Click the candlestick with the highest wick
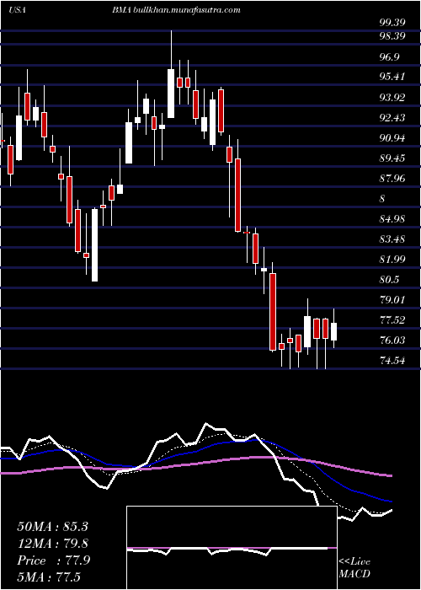Viewport: 421px width, 590px height. pyautogui.click(x=171, y=74)
